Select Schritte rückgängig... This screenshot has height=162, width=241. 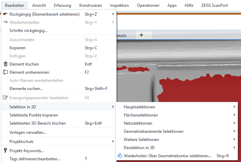point(59,31)
